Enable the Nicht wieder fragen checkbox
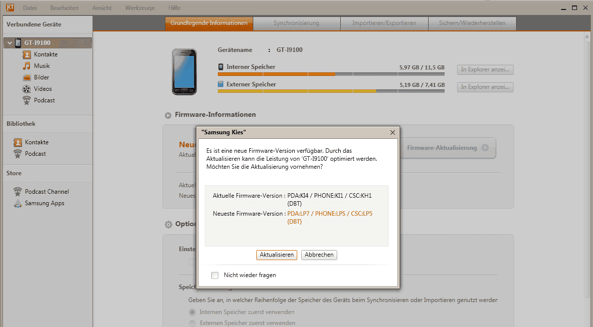The image size is (593, 327). pos(215,275)
